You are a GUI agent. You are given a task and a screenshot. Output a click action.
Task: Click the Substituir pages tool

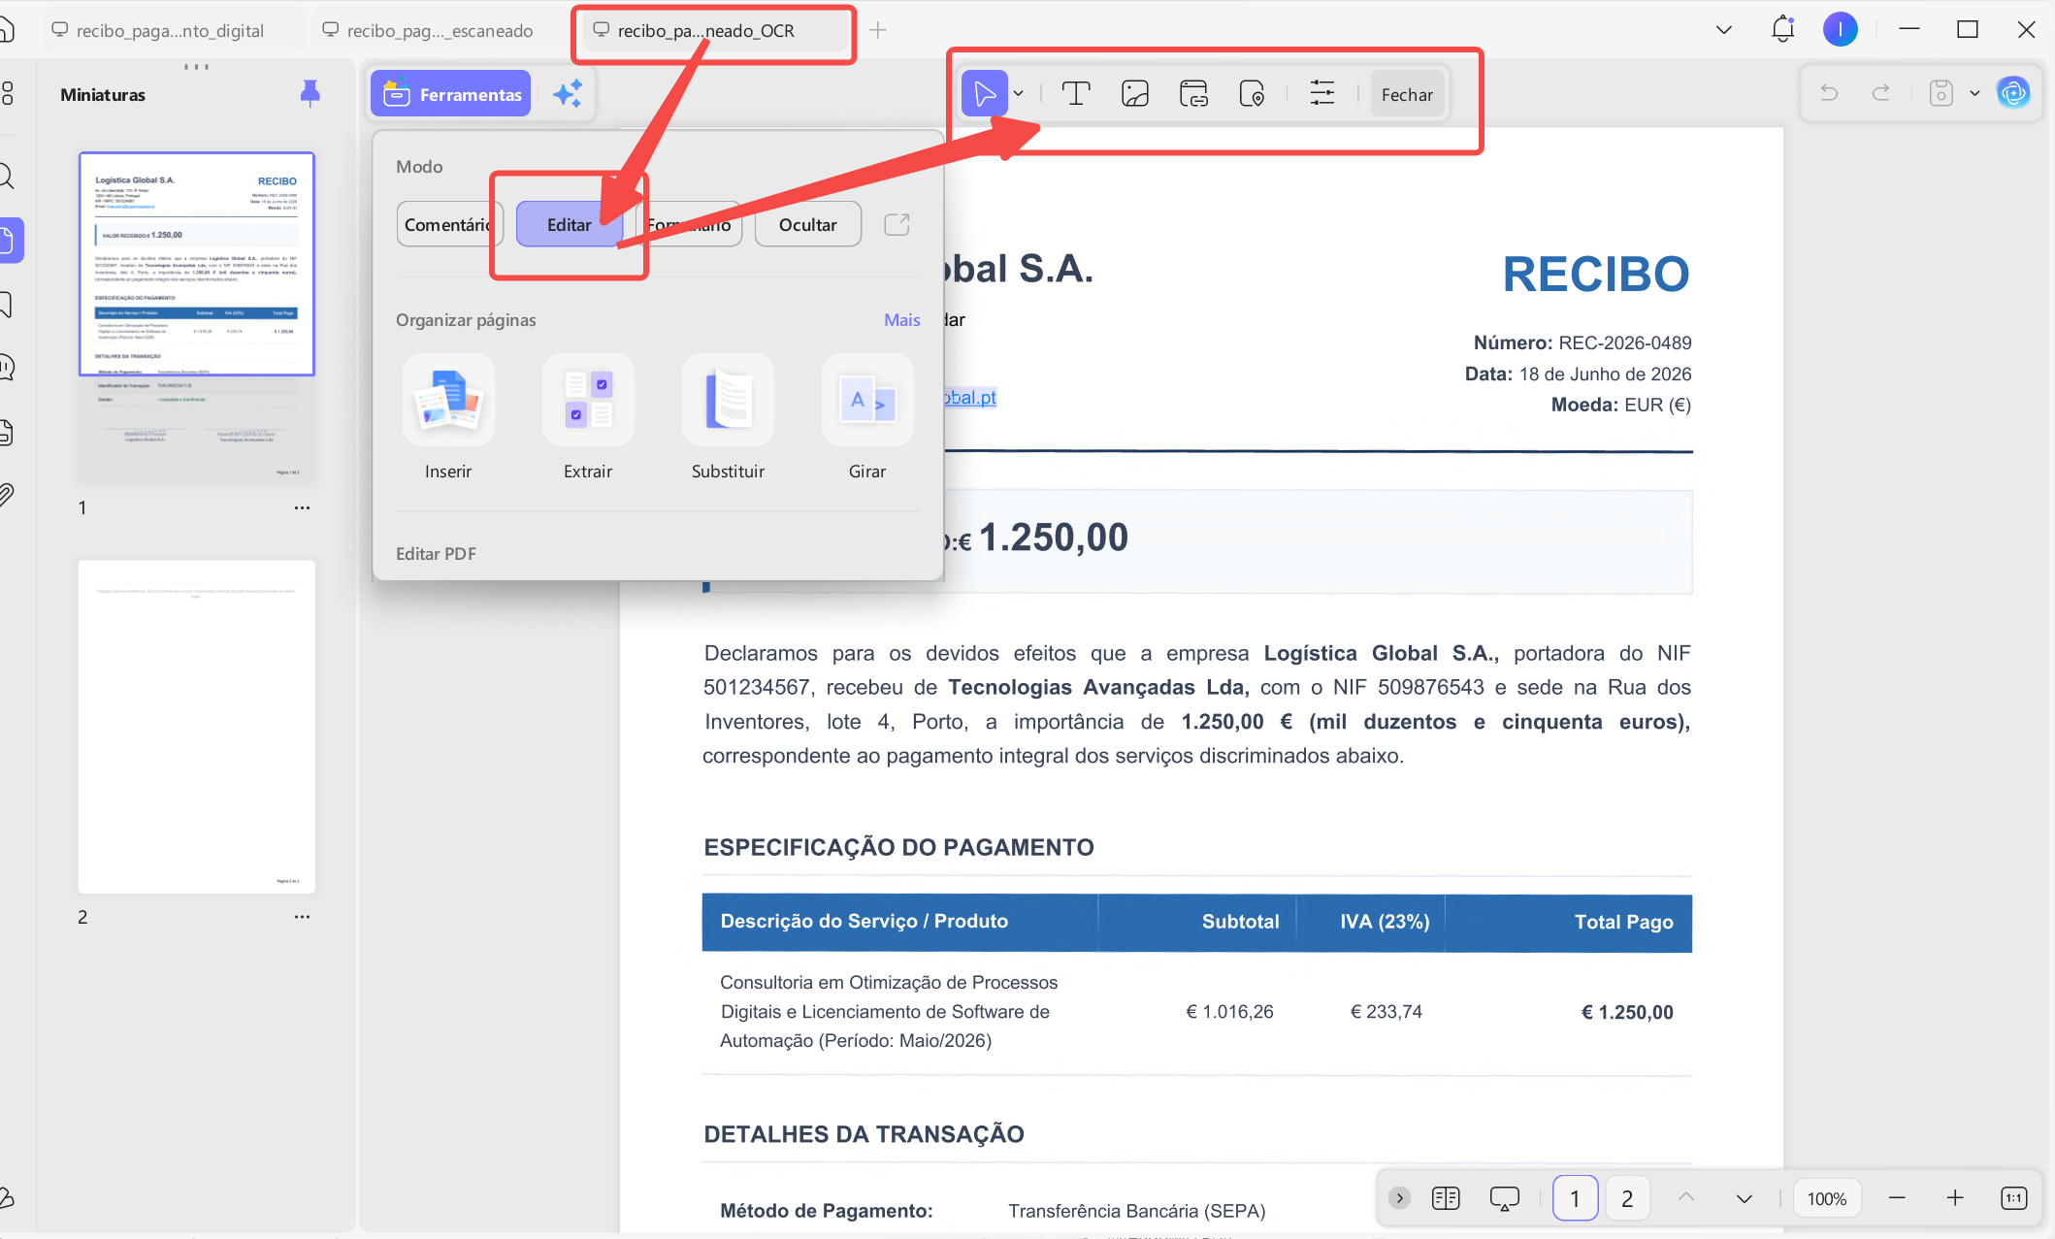tap(728, 418)
